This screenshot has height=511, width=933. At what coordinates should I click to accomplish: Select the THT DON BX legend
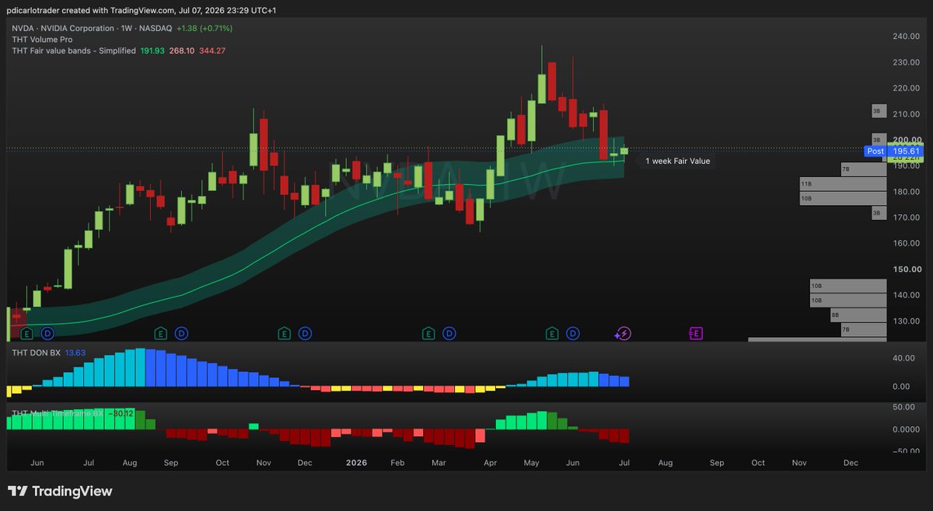click(36, 353)
